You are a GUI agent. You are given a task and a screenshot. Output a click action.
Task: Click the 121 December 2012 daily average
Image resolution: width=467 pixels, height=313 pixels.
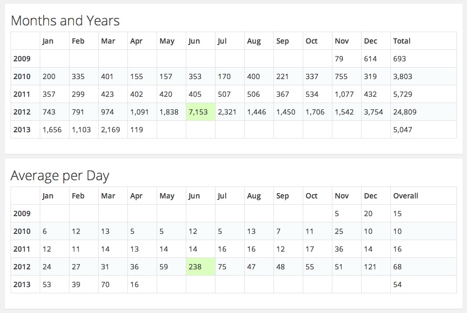pos(370,267)
